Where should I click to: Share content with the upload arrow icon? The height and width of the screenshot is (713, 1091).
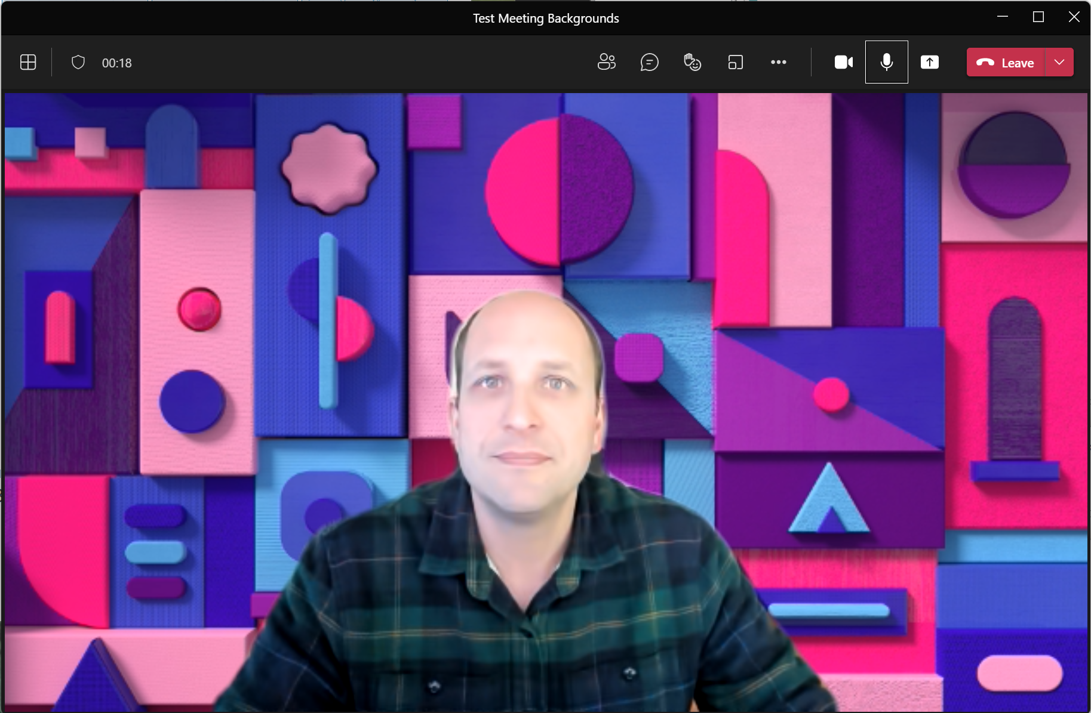pos(929,62)
